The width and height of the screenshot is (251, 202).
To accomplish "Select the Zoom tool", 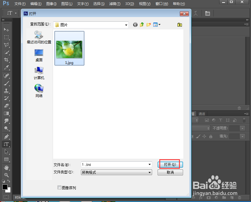I will pos(6,175).
